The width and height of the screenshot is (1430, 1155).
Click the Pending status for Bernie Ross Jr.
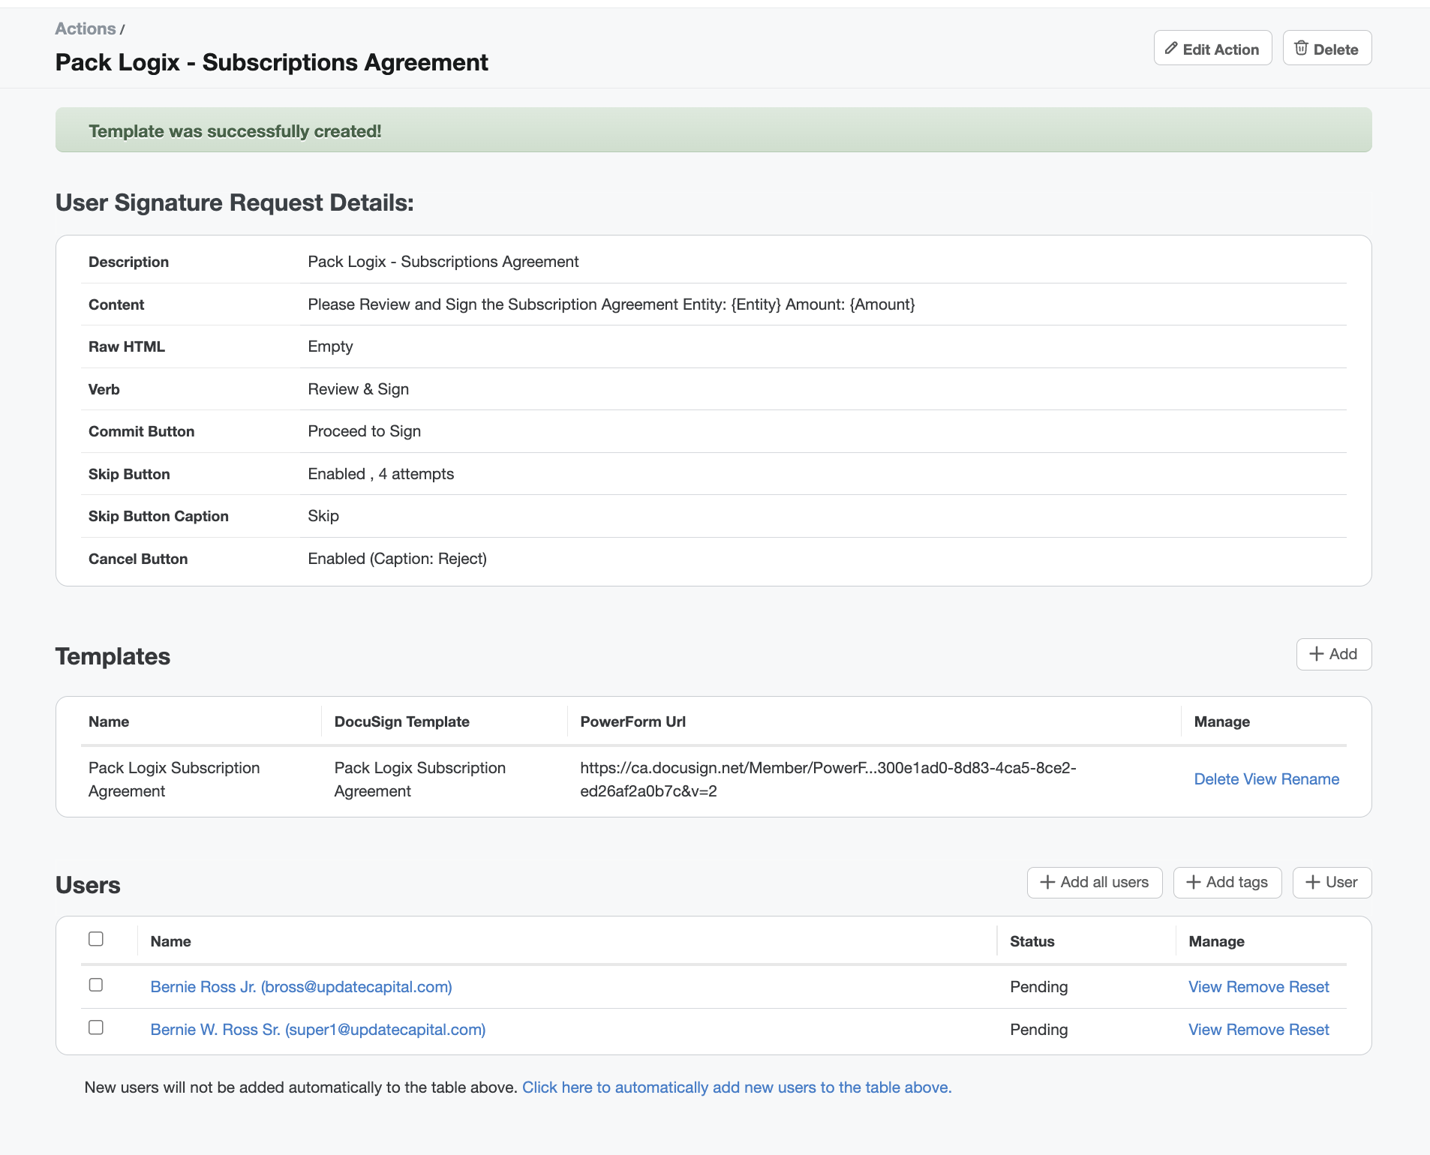tap(1039, 987)
